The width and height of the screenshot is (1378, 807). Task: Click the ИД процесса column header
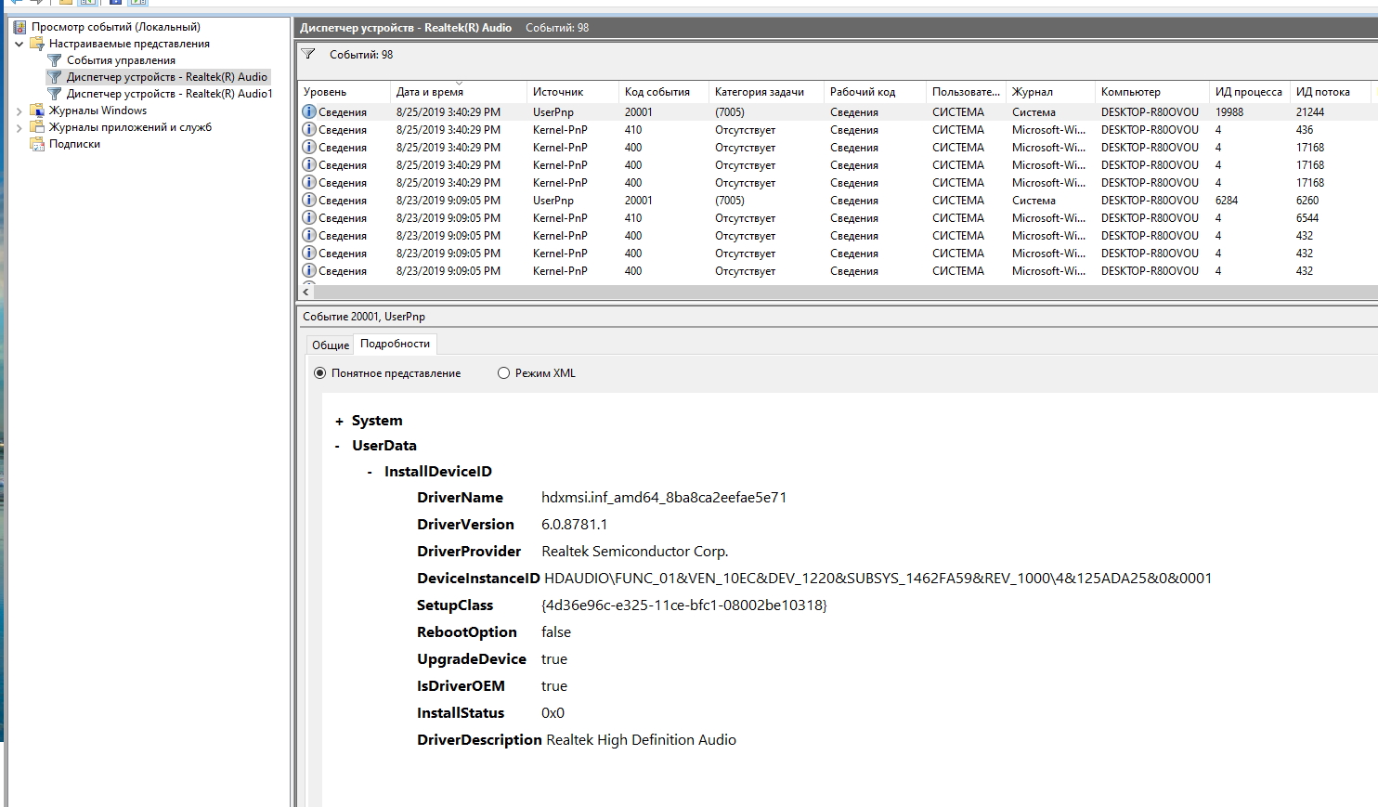point(1249,92)
